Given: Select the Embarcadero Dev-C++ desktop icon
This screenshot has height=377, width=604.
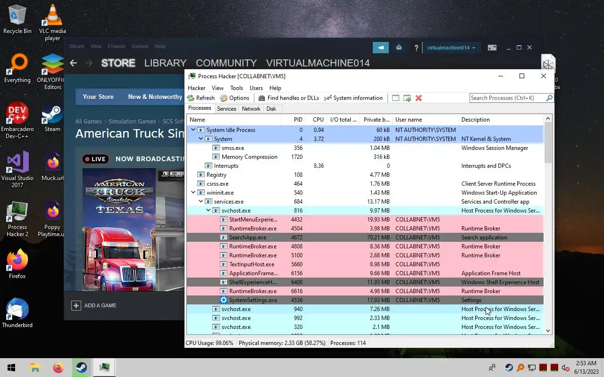Looking at the screenshot, I should [x=17, y=121].
